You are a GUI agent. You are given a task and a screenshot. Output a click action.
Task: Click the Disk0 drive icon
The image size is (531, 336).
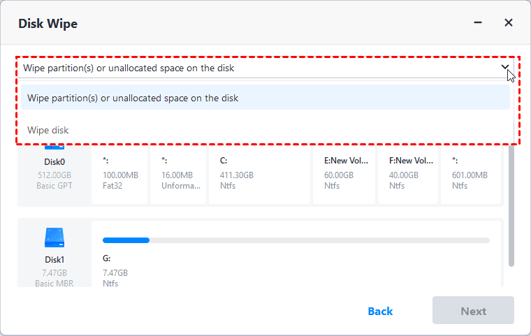pos(54,147)
